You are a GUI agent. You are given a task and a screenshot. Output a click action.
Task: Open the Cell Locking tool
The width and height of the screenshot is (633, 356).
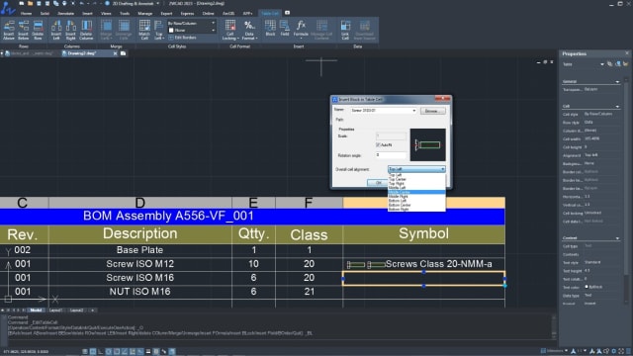pyautogui.click(x=230, y=31)
